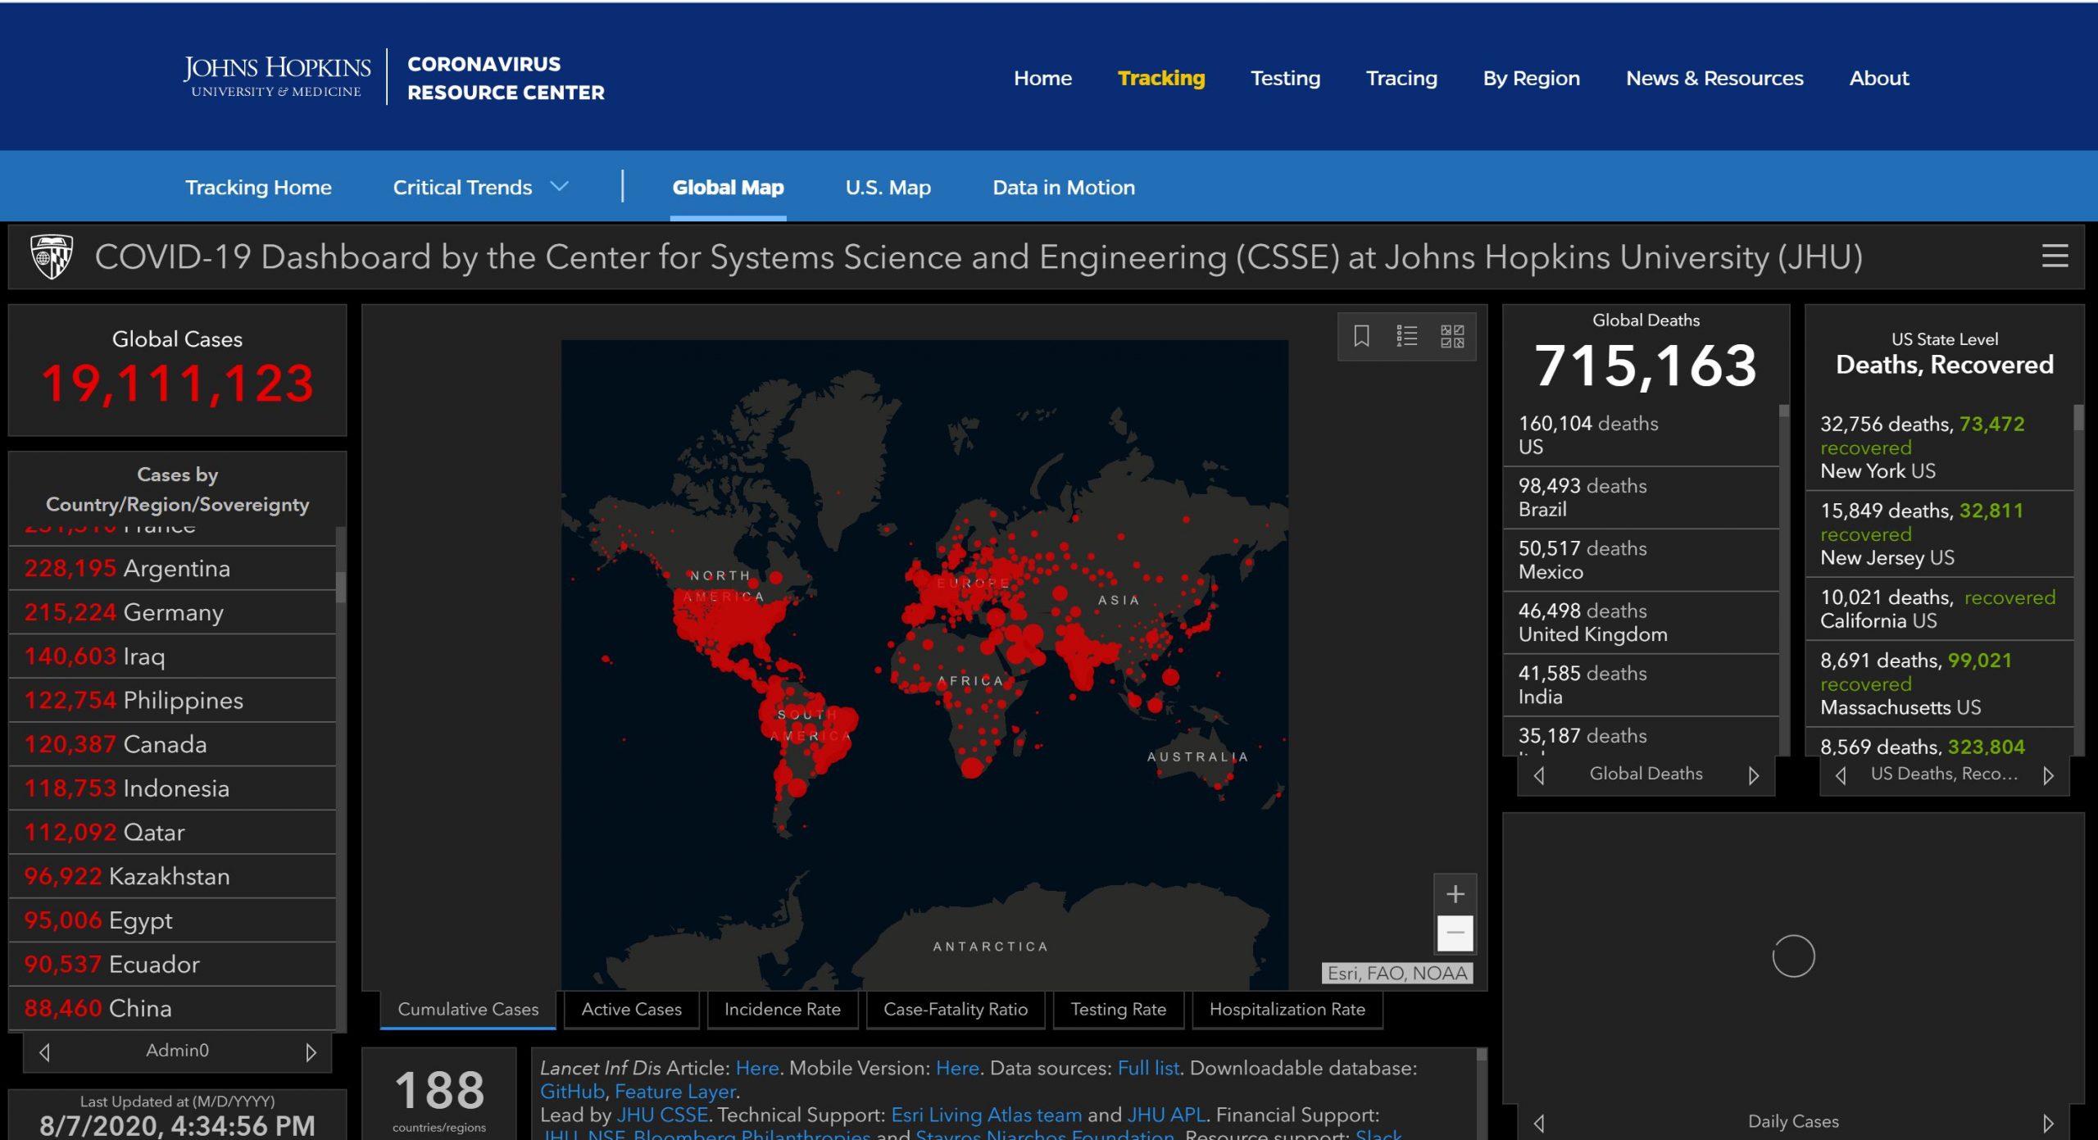Open the dashboard hamburger menu
The image size is (2098, 1140).
click(2054, 257)
